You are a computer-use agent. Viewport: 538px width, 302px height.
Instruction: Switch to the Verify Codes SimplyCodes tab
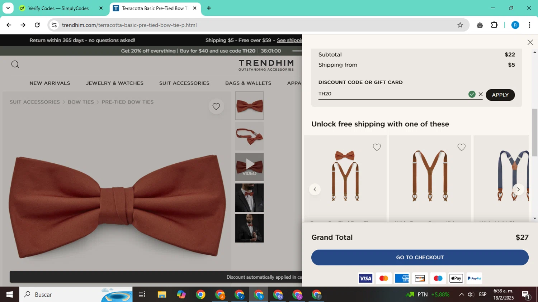58,8
